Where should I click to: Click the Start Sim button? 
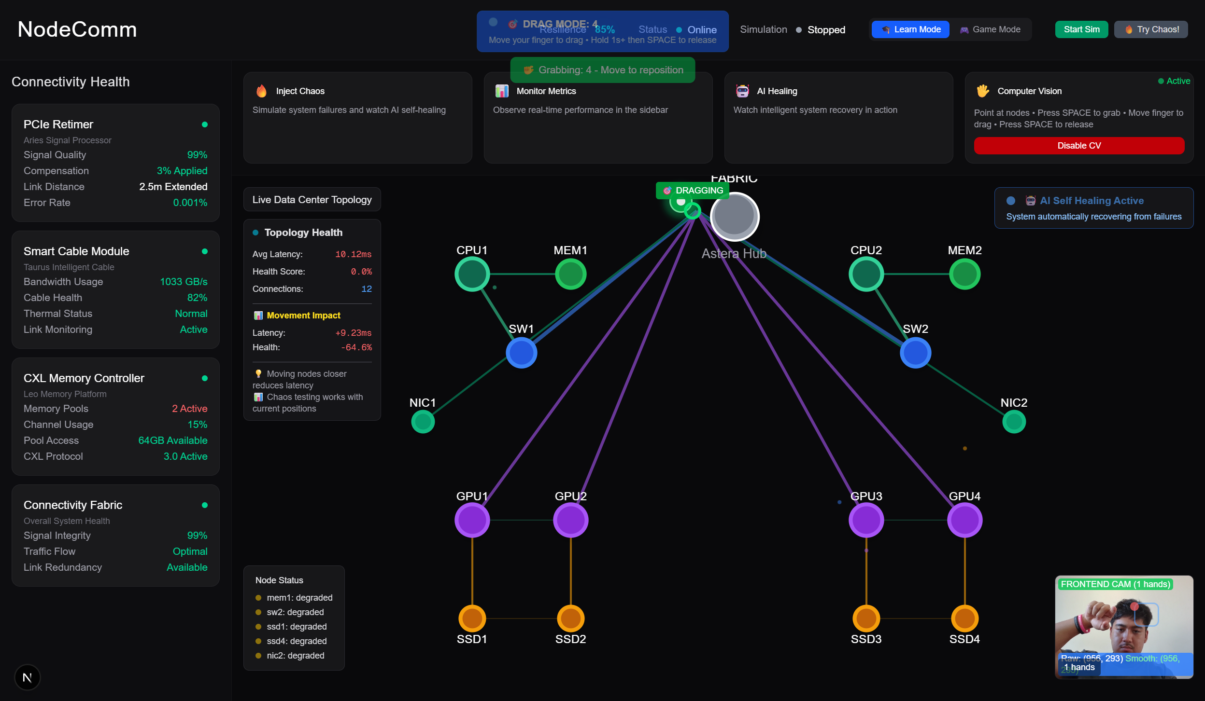[x=1081, y=29]
